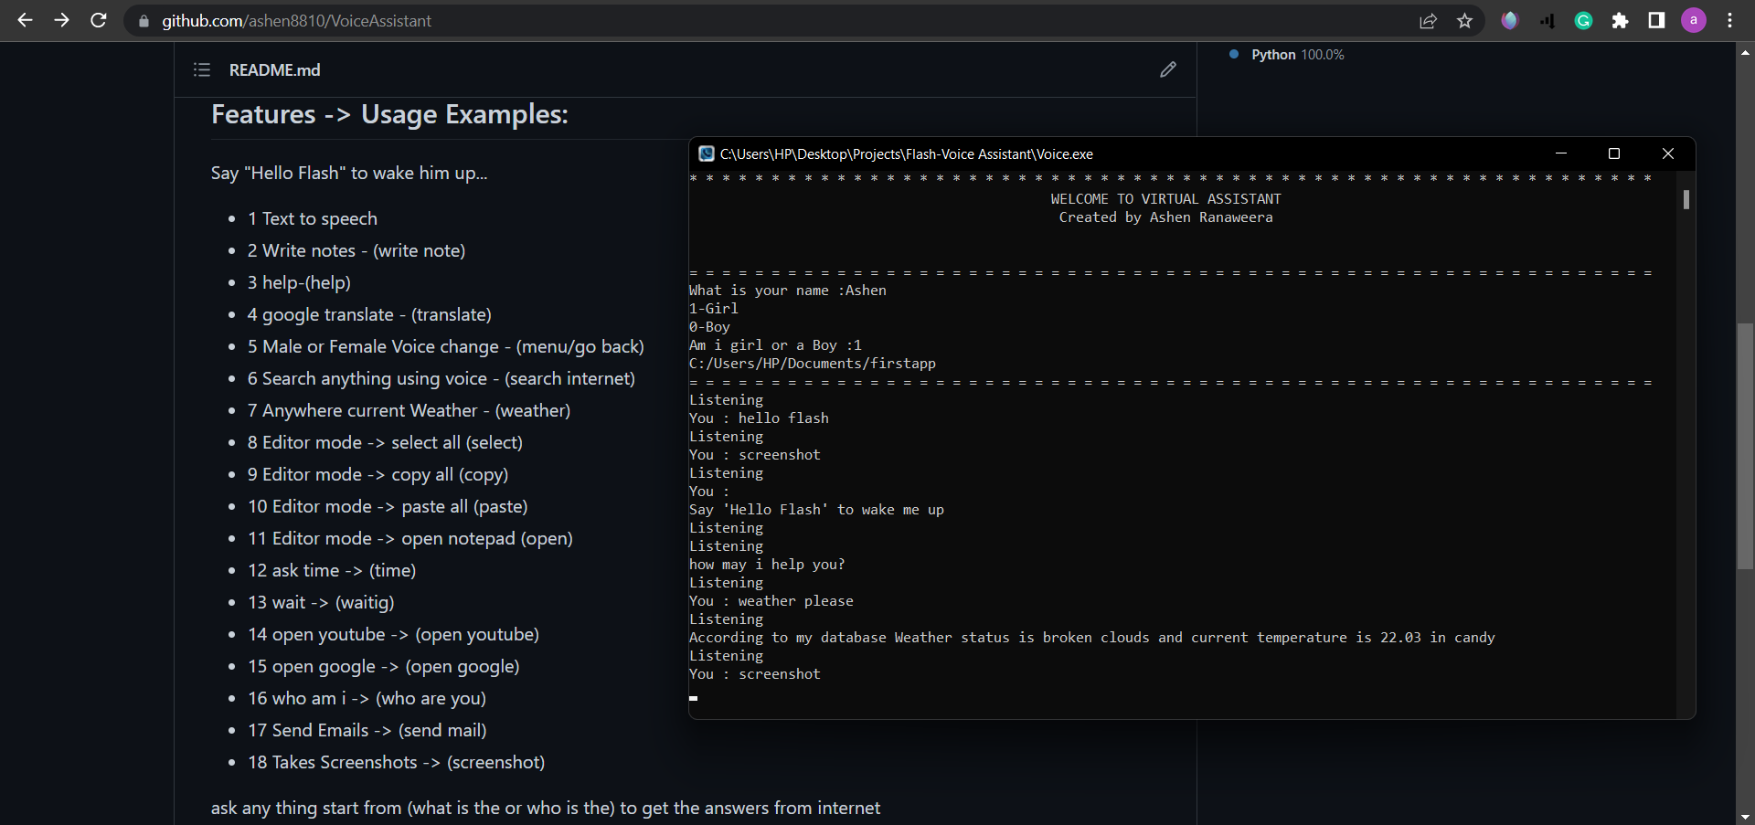The image size is (1755, 825).
Task: Click the 'Features -> Usage Examples:' heading
Action: coord(389,114)
